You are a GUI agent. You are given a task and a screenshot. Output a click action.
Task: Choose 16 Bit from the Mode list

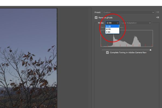click(x=112, y=29)
